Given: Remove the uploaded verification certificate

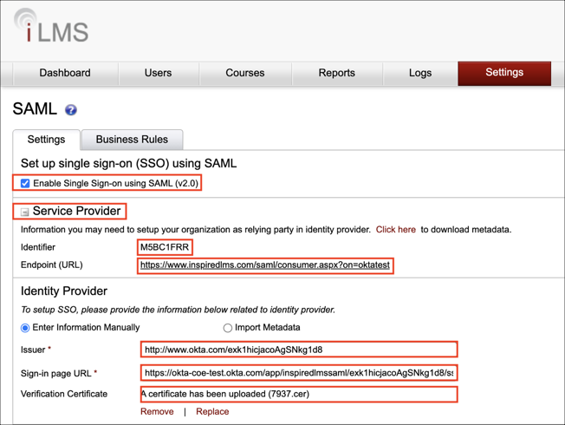Looking at the screenshot, I should [x=157, y=412].
